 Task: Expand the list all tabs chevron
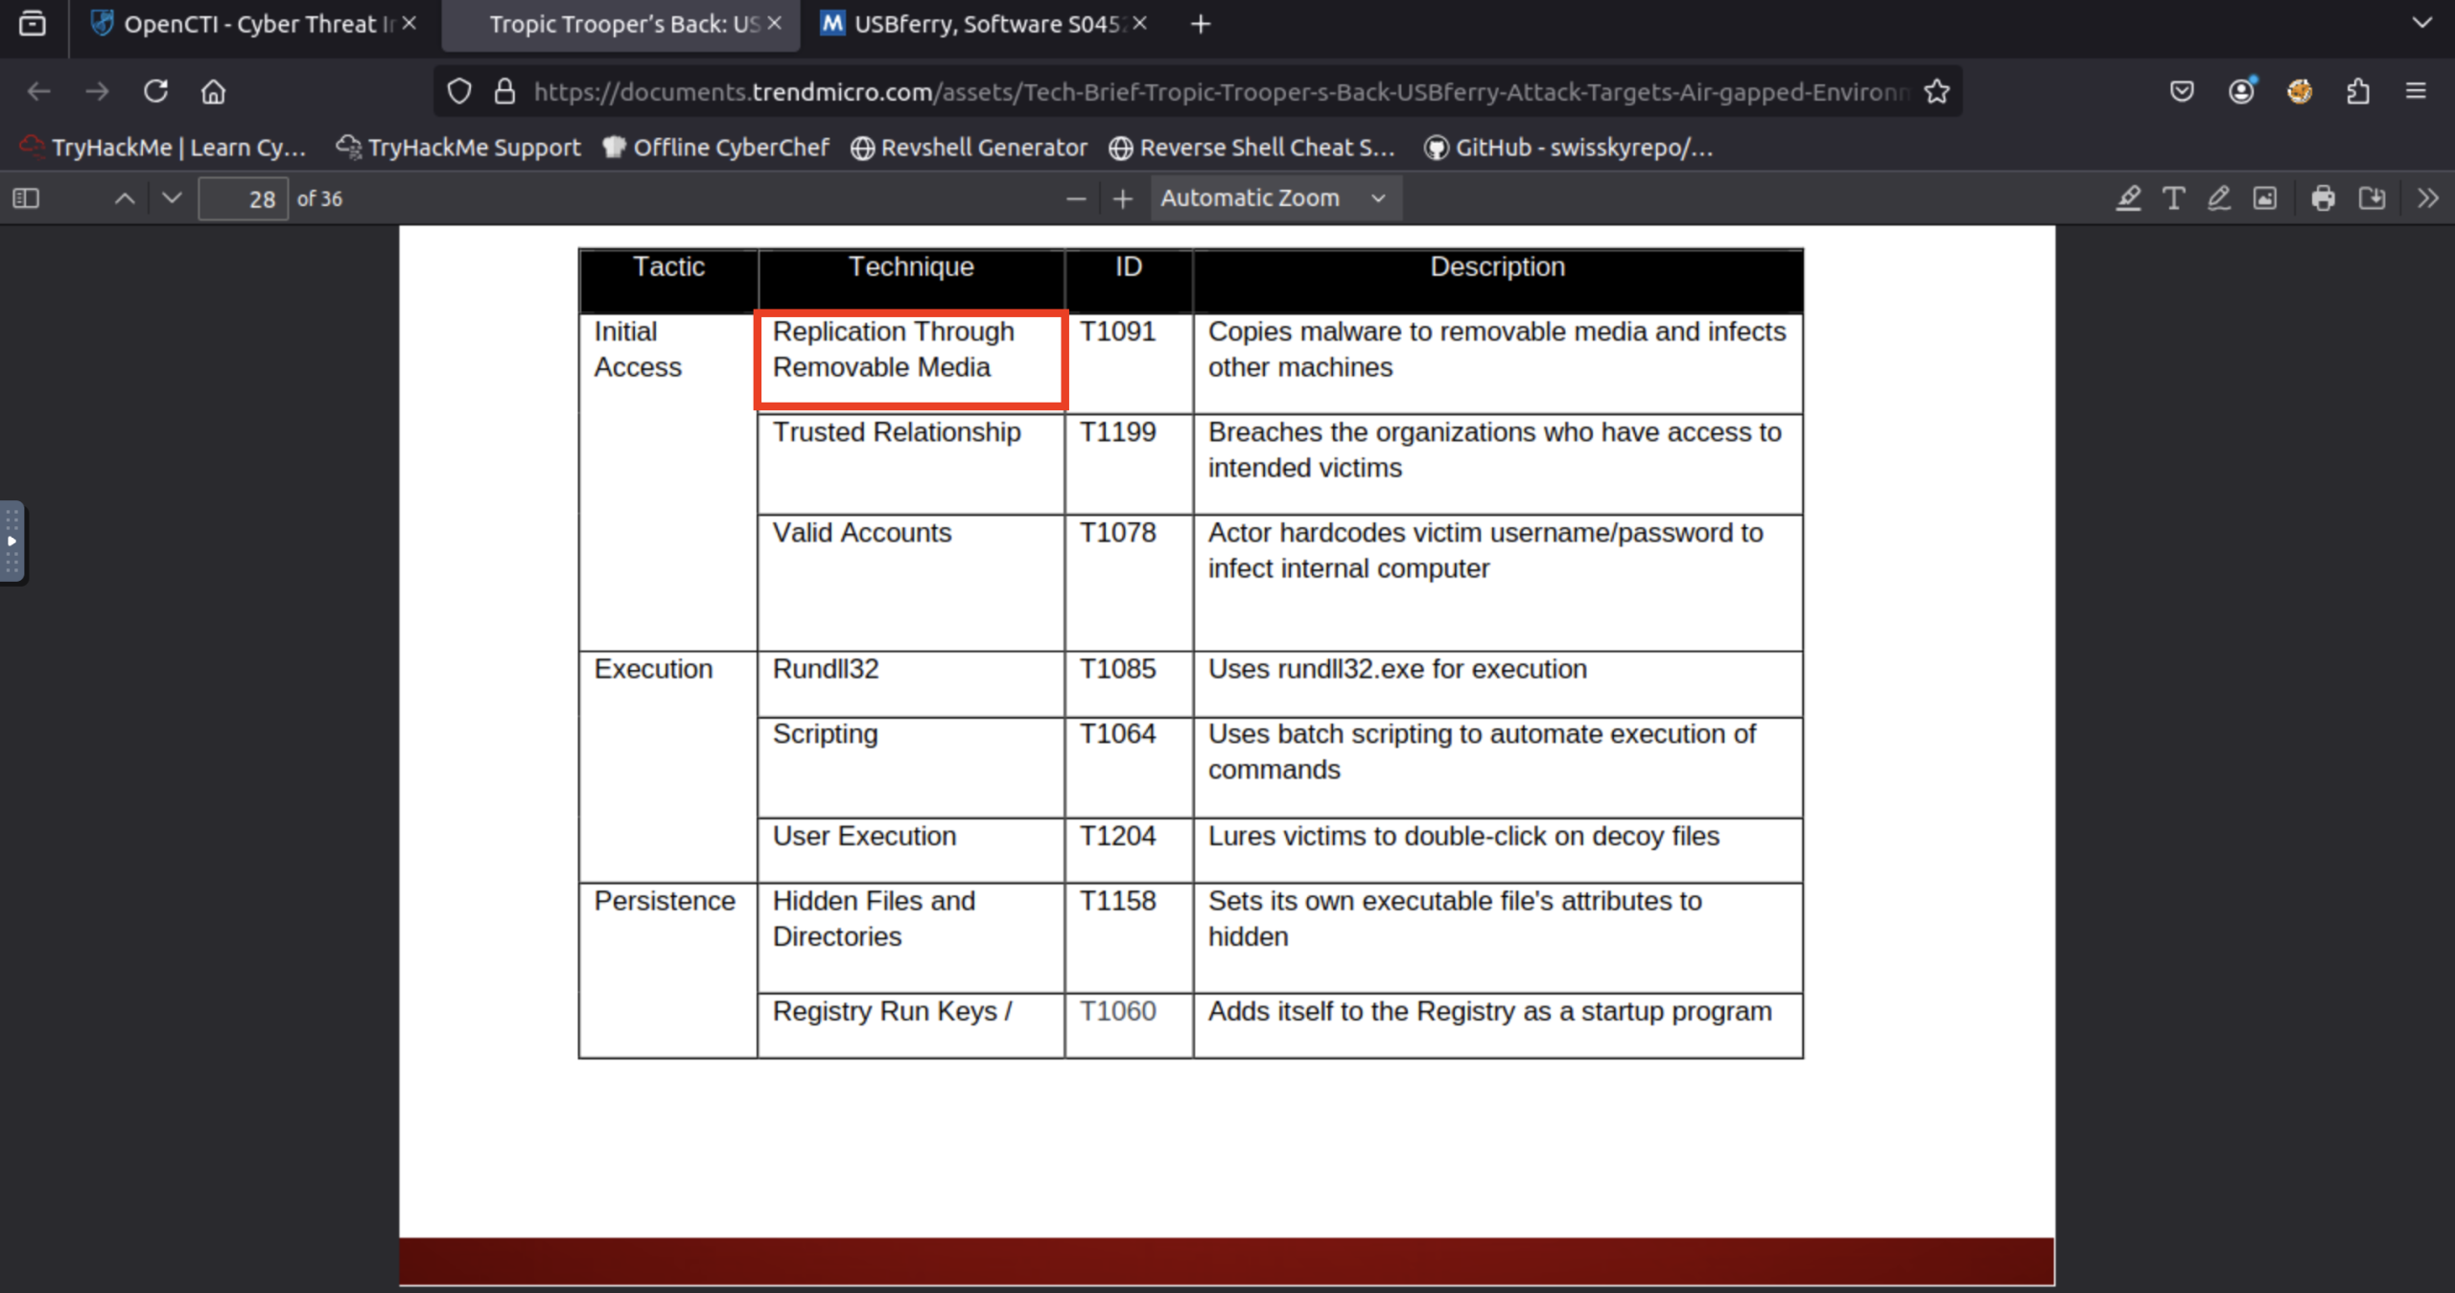point(2421,23)
